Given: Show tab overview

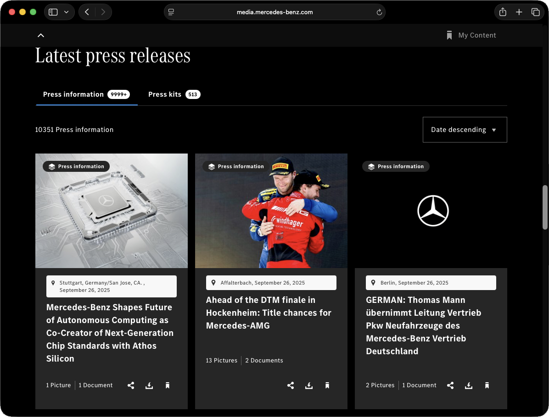Looking at the screenshot, I should click(x=535, y=12).
